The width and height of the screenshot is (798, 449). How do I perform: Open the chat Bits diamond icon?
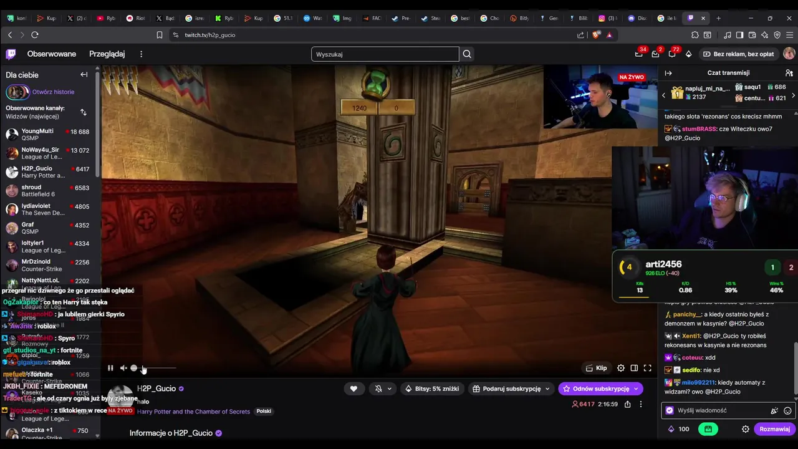(671, 429)
